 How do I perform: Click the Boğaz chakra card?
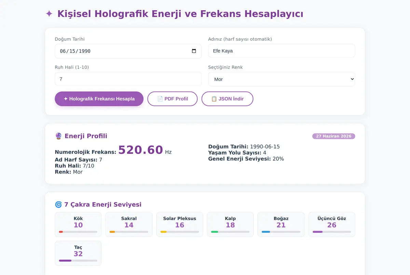coord(281,225)
